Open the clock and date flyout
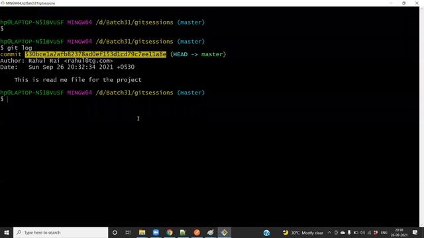Screen dimensions: 424x238 tap(399, 233)
